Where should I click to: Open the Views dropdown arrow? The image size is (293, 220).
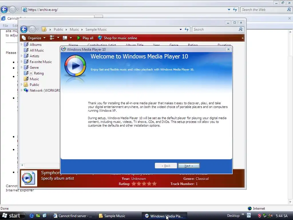pos(58,38)
